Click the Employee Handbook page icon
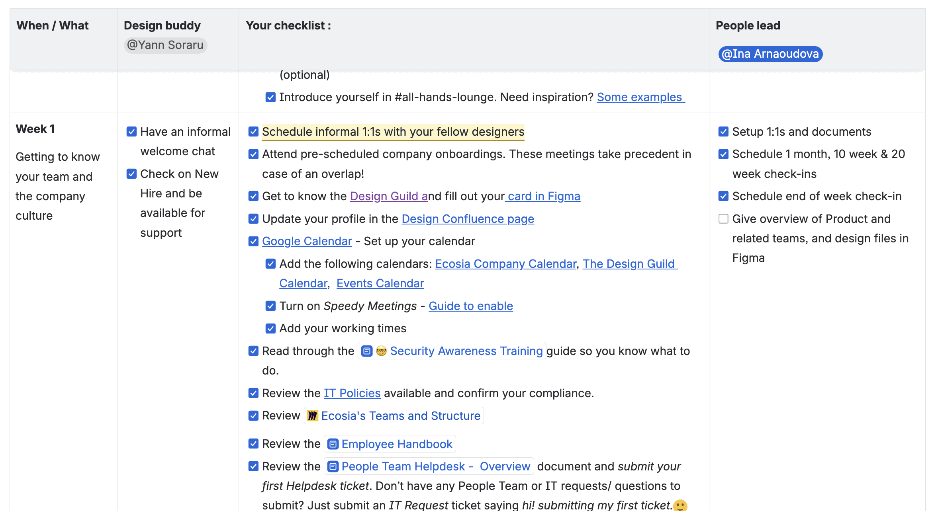 [333, 444]
